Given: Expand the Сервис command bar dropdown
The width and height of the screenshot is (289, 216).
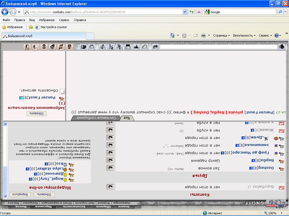Looking at the screenshot, I should coord(265,35).
